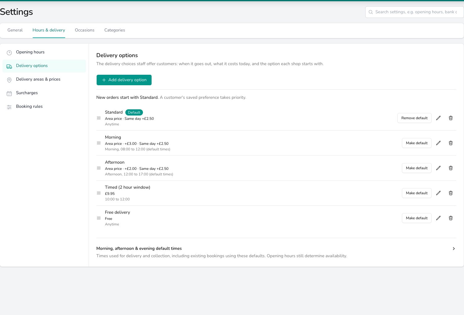The width and height of the screenshot is (464, 315).
Task: Delete the Morning delivery option via trash icon
Action: click(451, 143)
